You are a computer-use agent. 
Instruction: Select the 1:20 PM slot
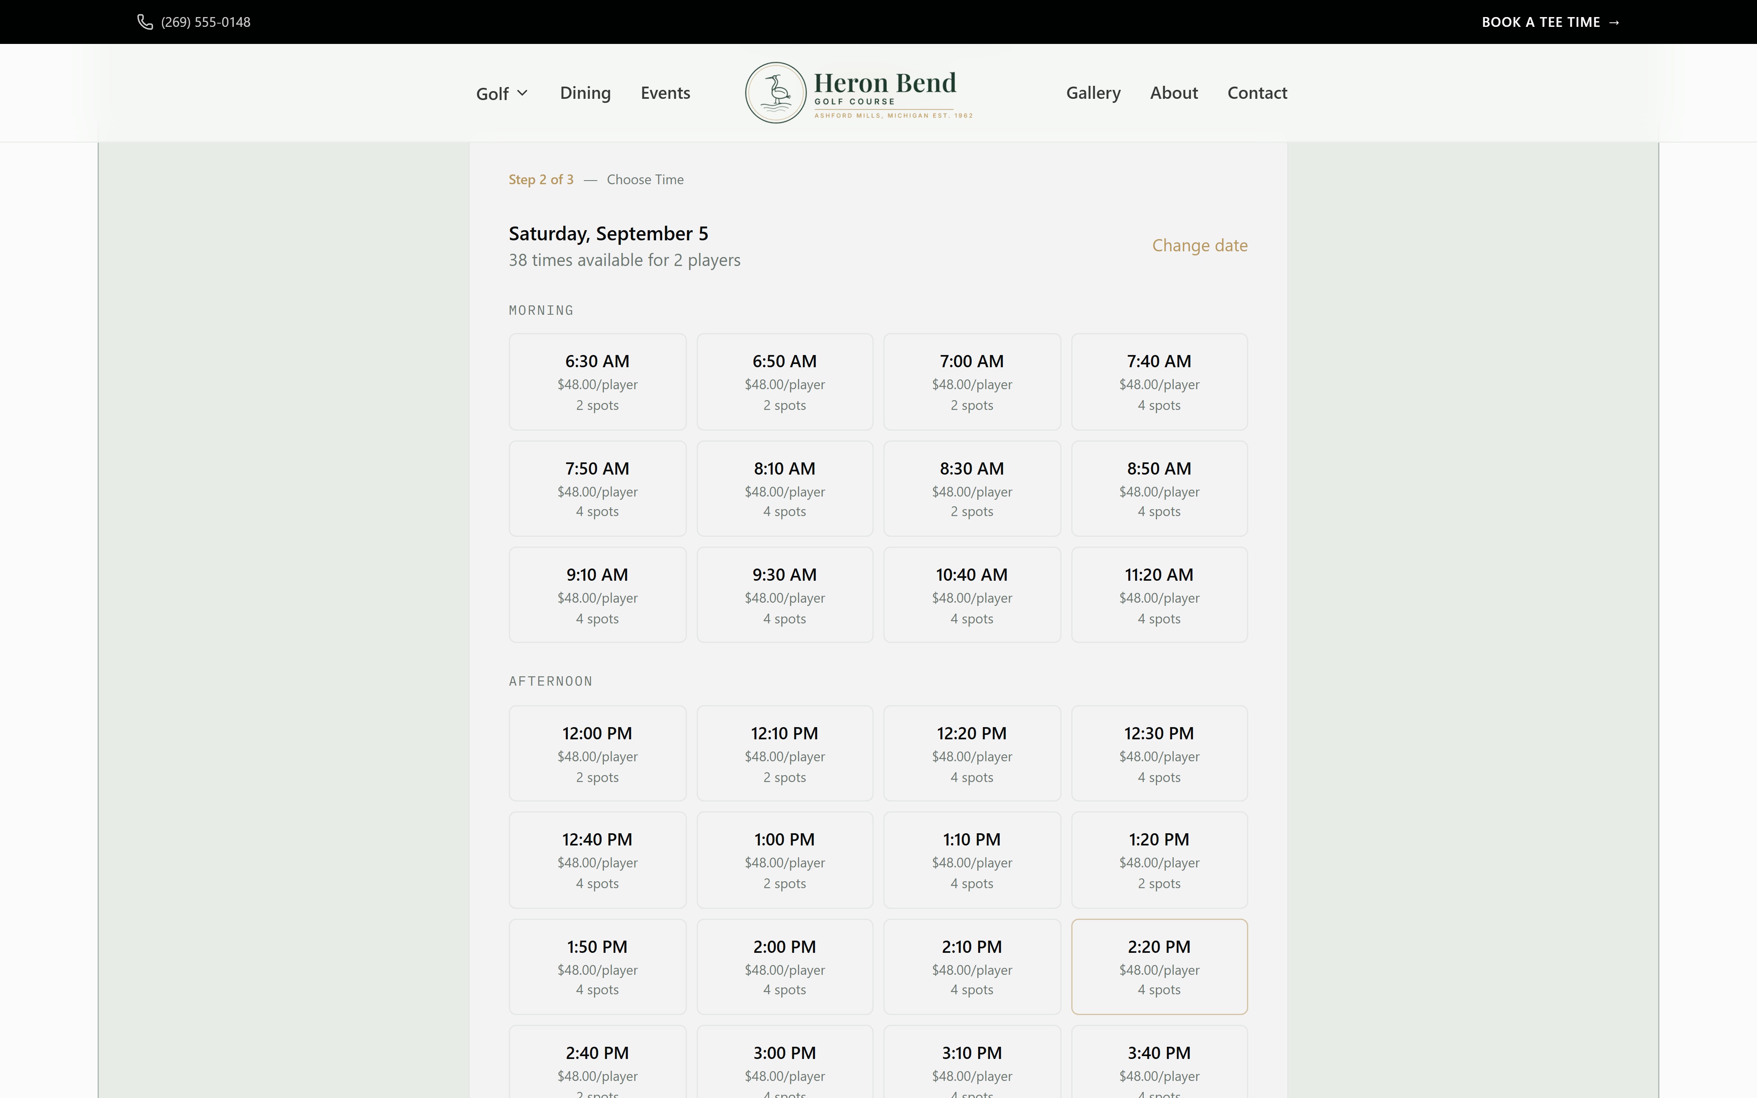(1160, 860)
